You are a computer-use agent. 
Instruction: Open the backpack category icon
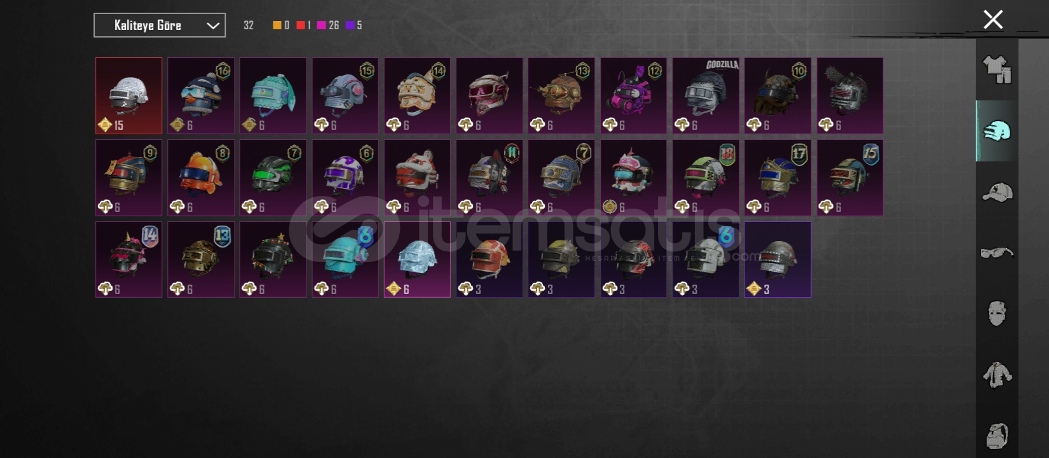point(997,436)
